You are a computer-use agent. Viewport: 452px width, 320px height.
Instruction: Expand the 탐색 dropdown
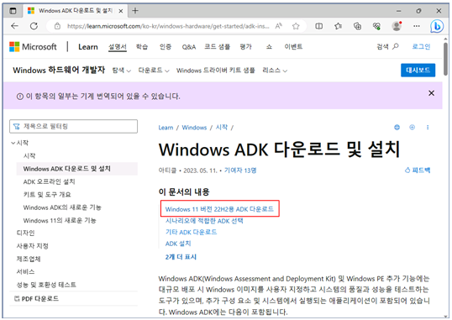[121, 71]
